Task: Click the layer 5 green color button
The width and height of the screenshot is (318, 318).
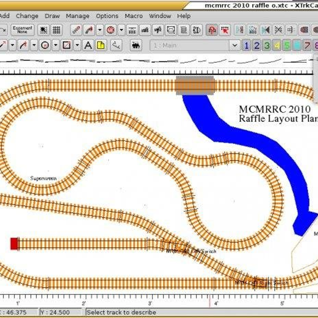Action: coord(287,46)
